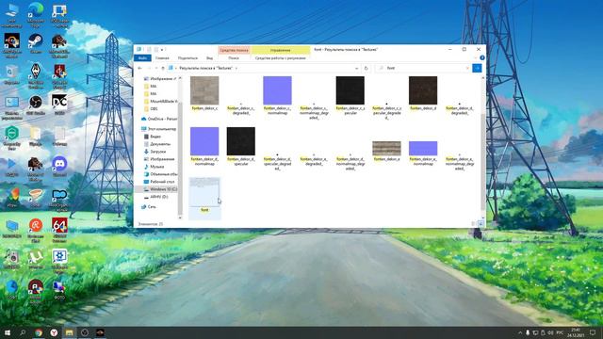The height and width of the screenshot is (339, 603).
Task: Select Pictures in Quick Access sidebar
Action: click(x=160, y=79)
